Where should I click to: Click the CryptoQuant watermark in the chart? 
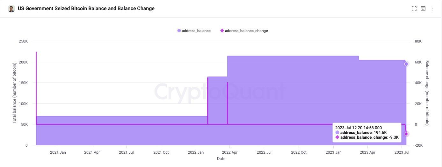[219, 92]
